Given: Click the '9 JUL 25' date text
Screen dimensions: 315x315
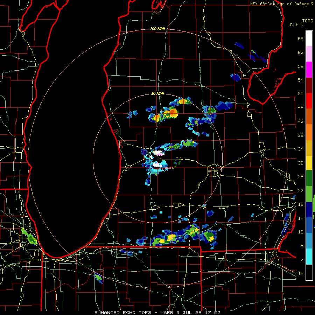Looking at the screenshot, I should pos(190,313).
